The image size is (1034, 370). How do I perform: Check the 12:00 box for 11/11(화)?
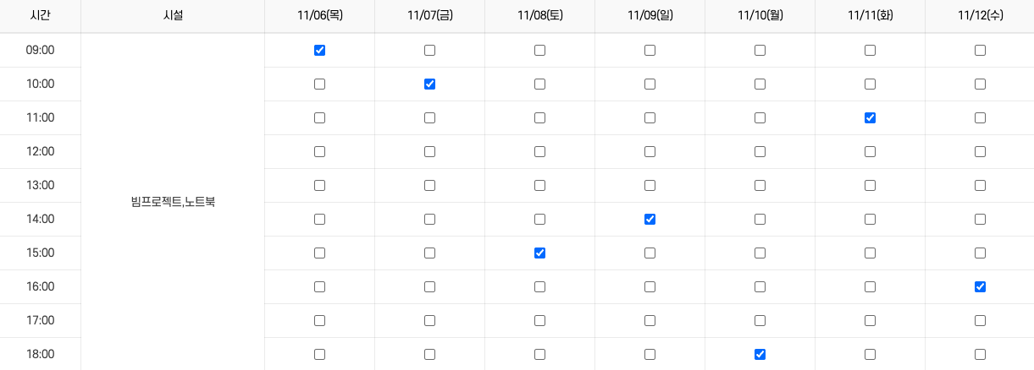click(870, 152)
